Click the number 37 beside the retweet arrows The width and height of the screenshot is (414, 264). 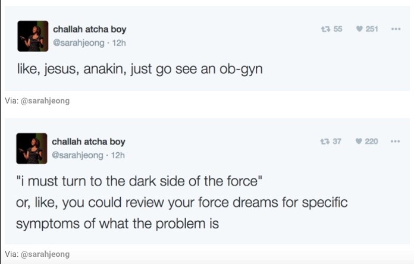pos(337,141)
